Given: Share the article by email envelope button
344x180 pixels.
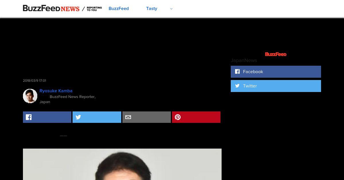Looking at the screenshot, I should (146, 117).
